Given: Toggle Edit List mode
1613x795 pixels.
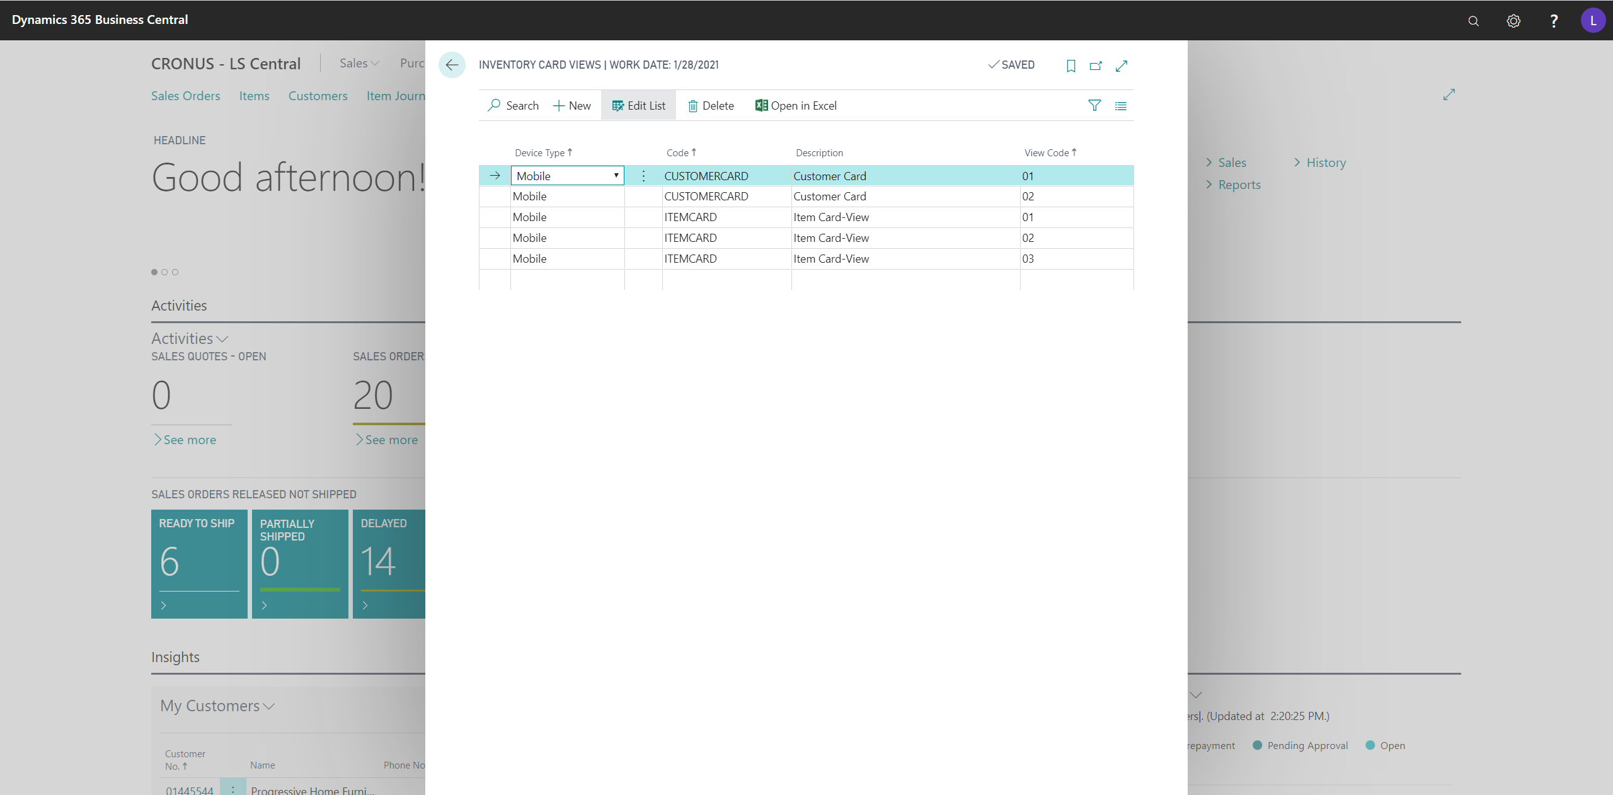Looking at the screenshot, I should pyautogui.click(x=638, y=106).
